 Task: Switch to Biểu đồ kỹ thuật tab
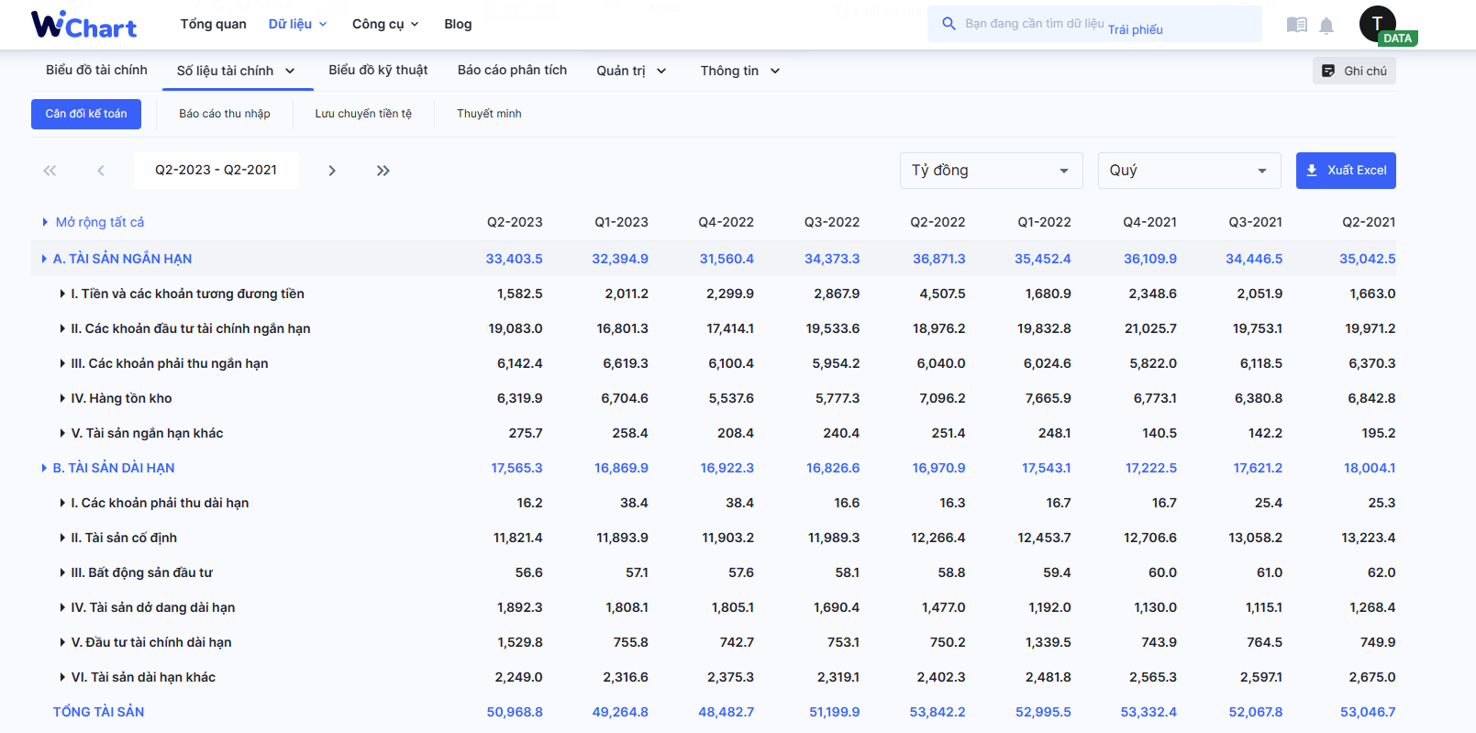378,70
